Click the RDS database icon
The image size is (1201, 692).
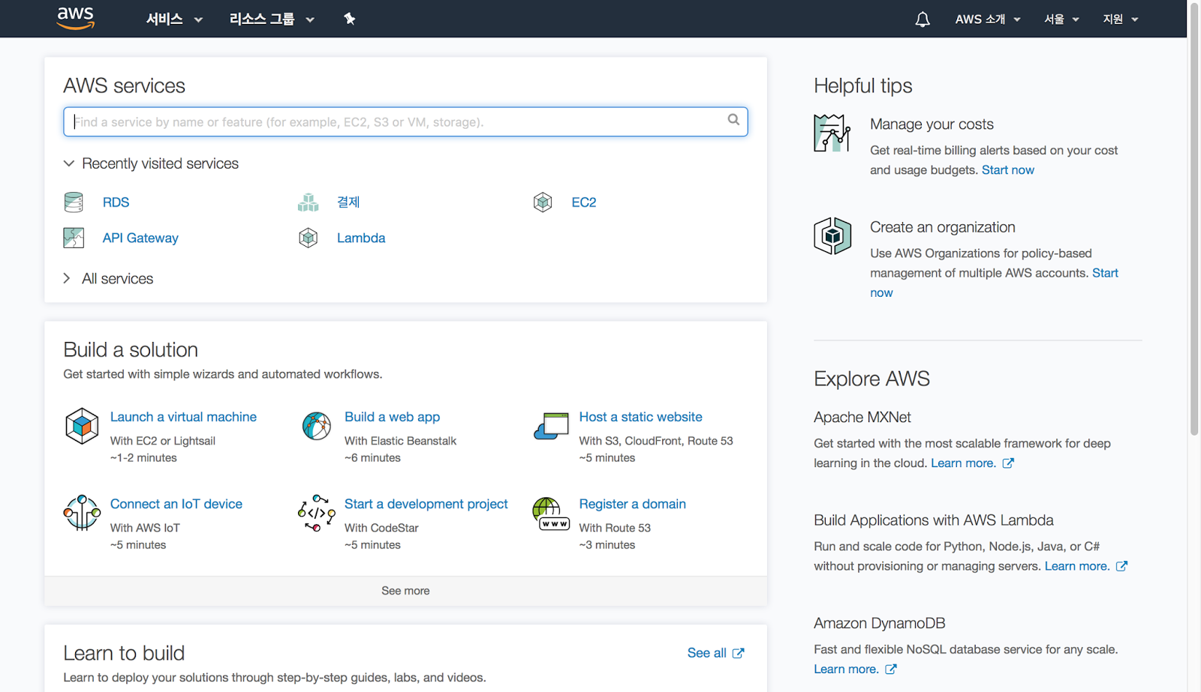pos(74,202)
